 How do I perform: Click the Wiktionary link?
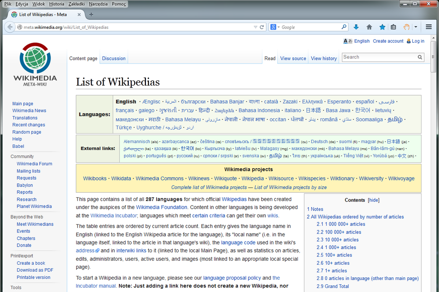(342, 178)
